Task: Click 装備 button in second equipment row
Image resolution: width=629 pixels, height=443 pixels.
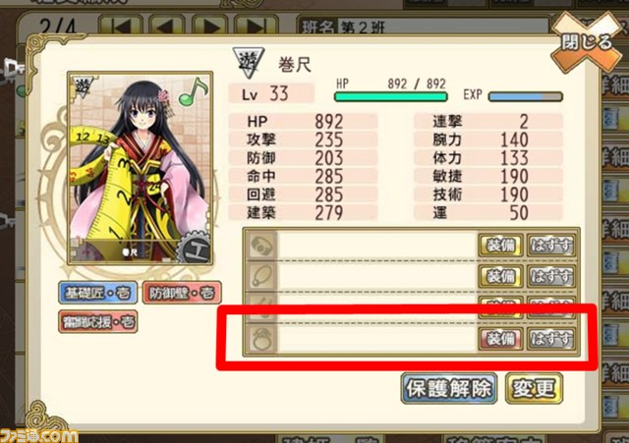Action: (500, 276)
